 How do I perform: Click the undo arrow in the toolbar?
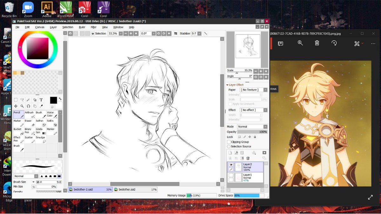click(70, 33)
